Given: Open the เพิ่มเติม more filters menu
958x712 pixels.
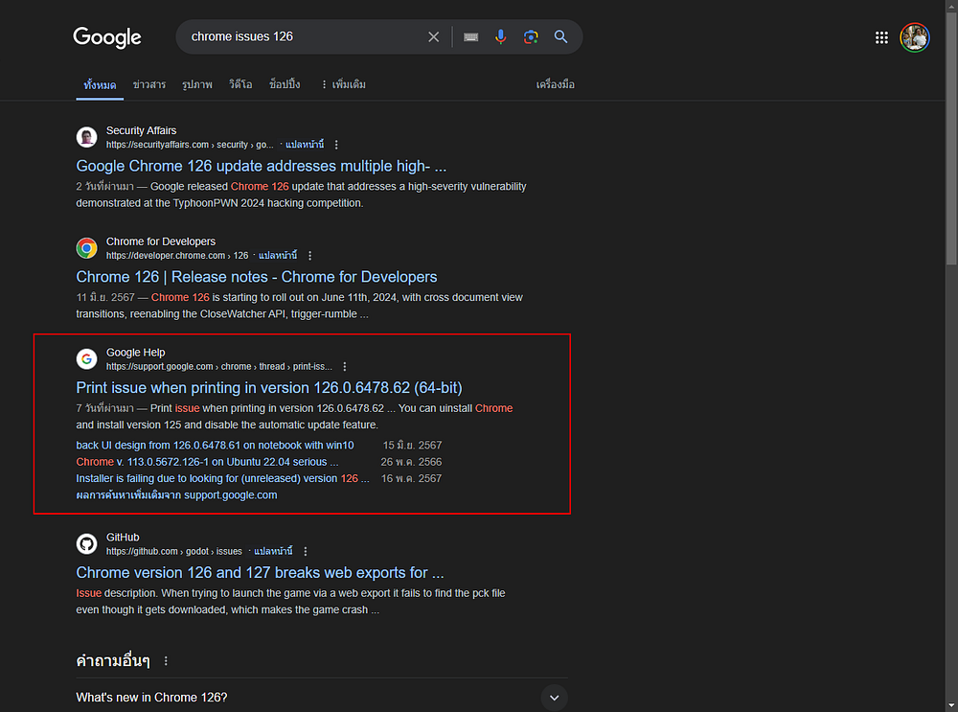Looking at the screenshot, I should click(343, 84).
